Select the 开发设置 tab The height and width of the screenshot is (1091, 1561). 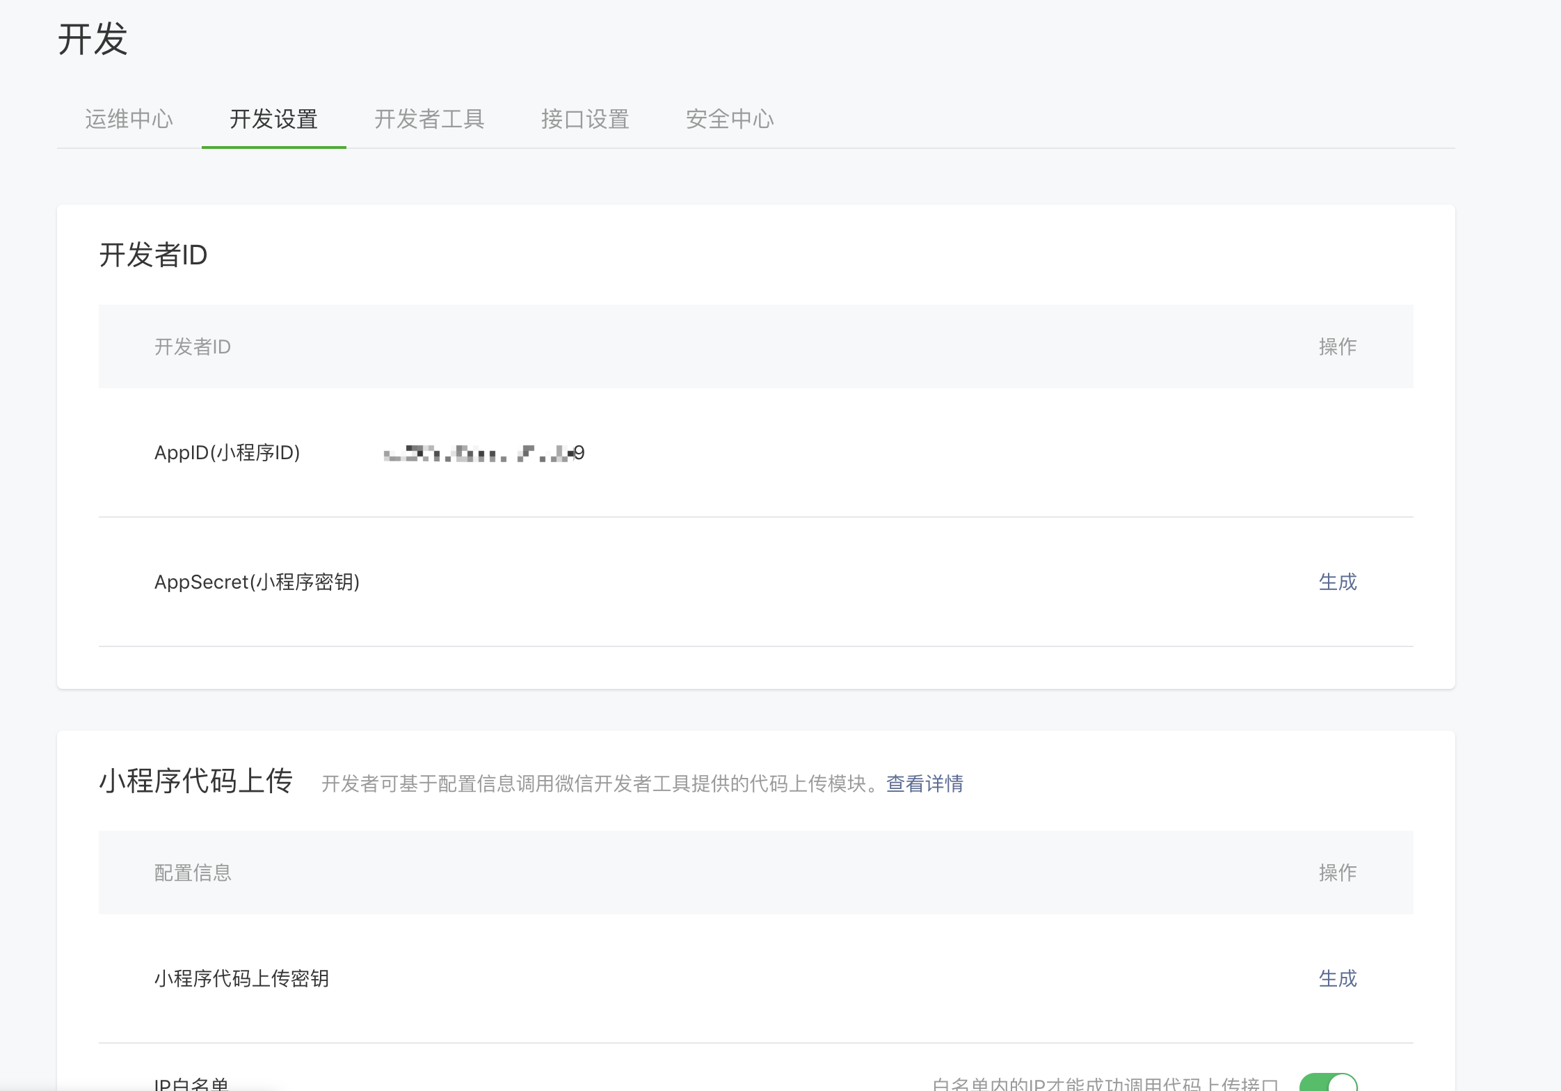point(273,119)
